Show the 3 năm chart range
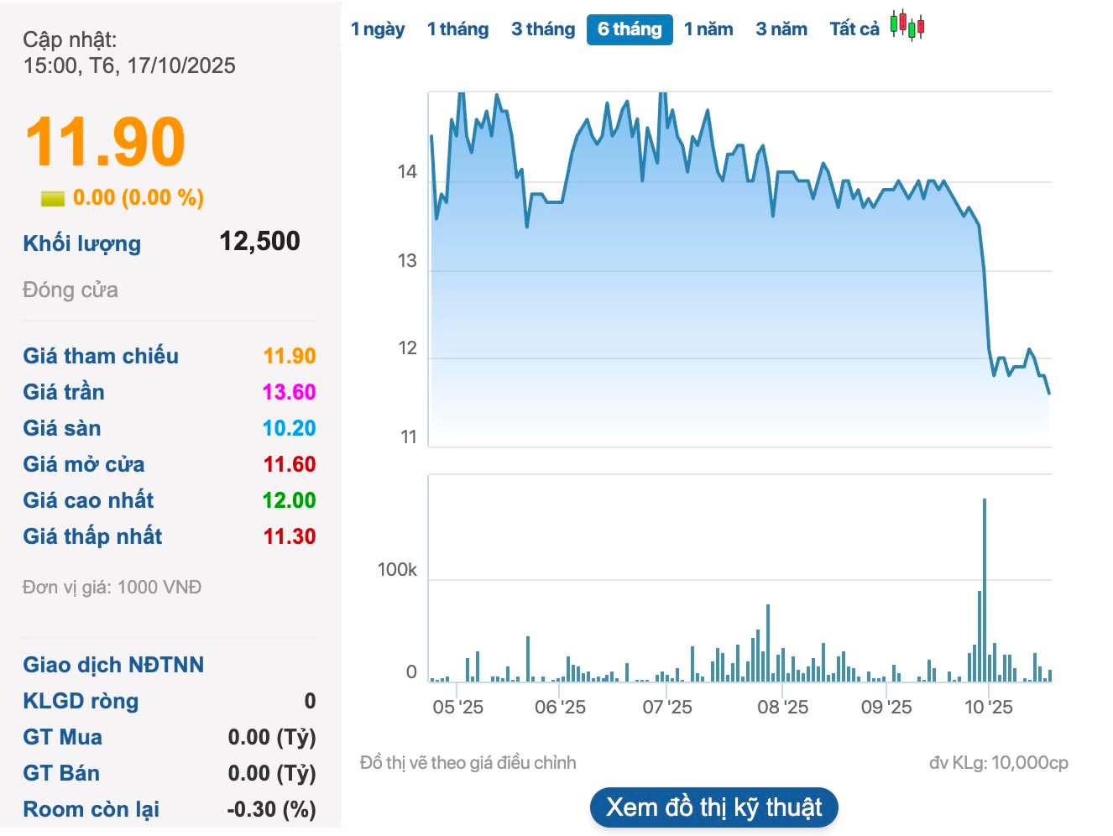 [781, 29]
